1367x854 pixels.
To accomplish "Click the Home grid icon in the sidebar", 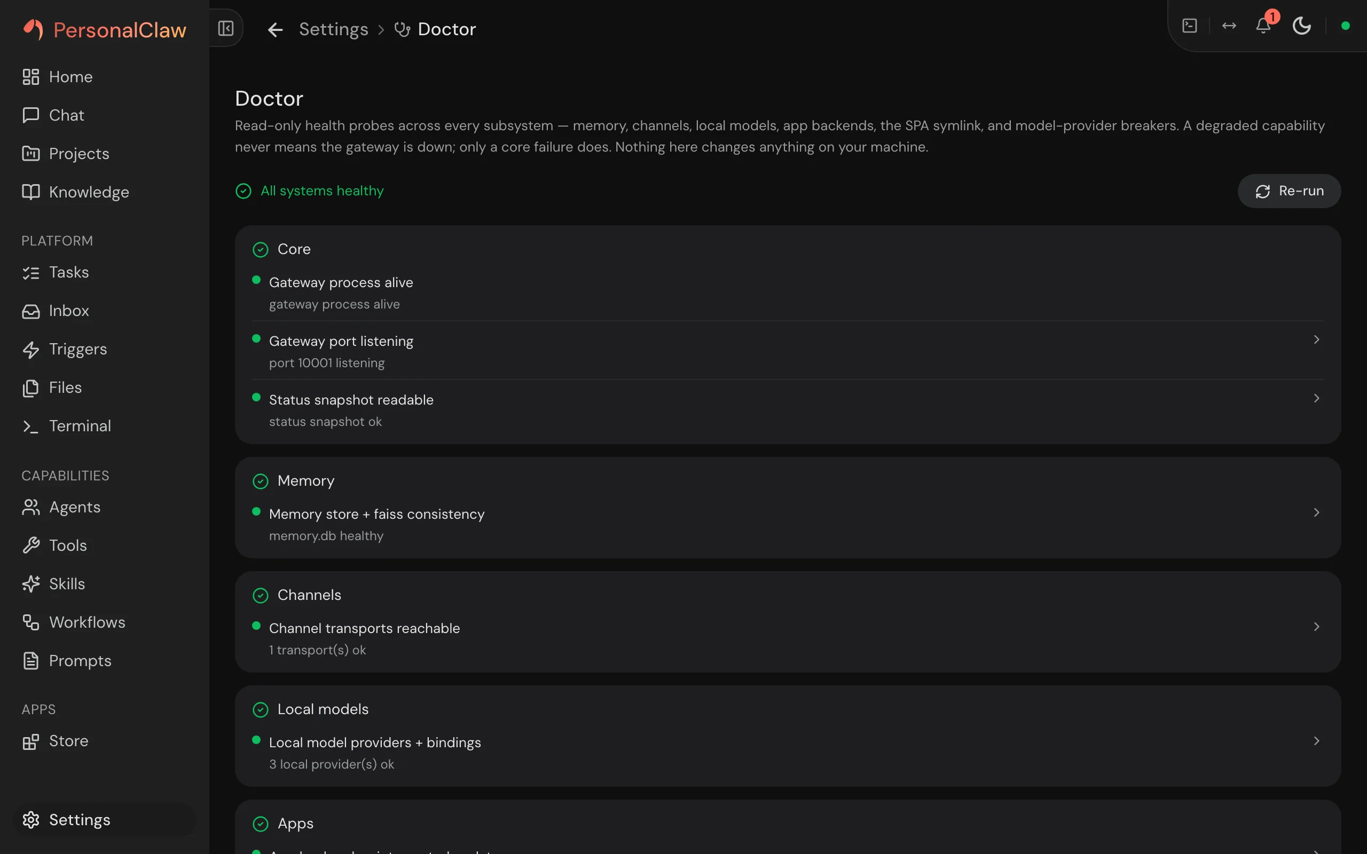I will pyautogui.click(x=30, y=77).
